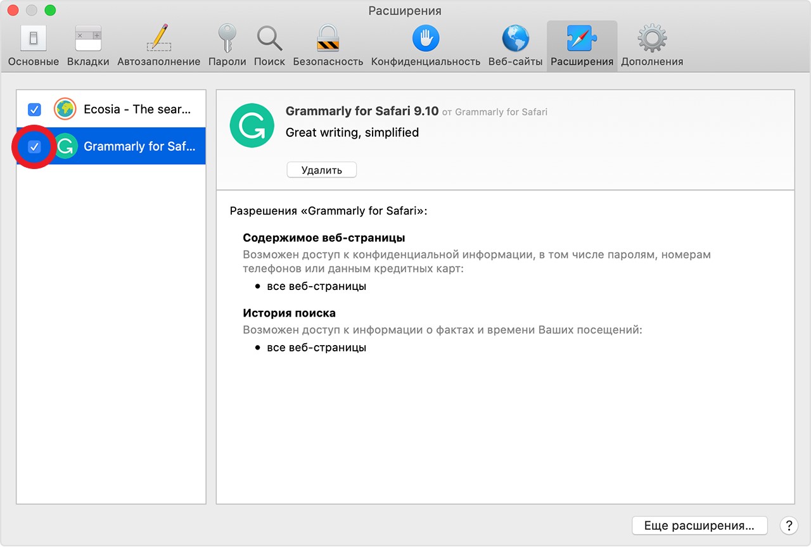Open Еще расширения… button
This screenshot has height=547, width=811.
[x=699, y=525]
